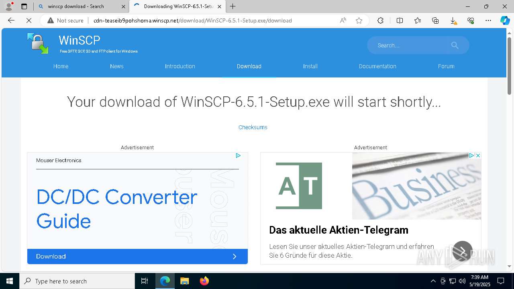Open the network status icon
The width and height of the screenshot is (514, 289).
[x=453, y=281]
